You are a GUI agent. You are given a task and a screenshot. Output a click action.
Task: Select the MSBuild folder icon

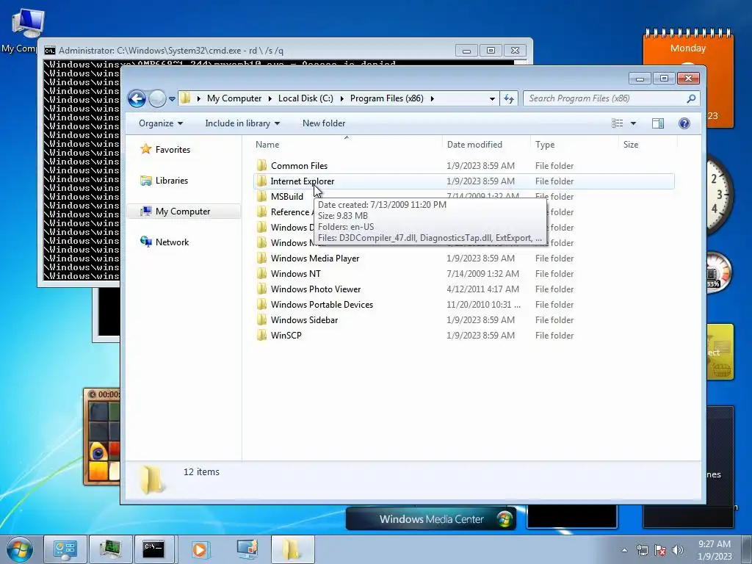coord(262,197)
